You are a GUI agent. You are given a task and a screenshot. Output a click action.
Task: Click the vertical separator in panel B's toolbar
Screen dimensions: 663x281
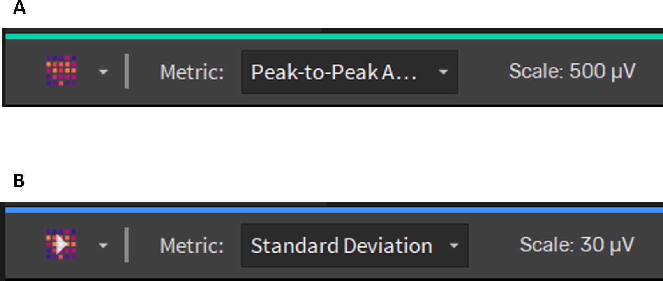[127, 245]
